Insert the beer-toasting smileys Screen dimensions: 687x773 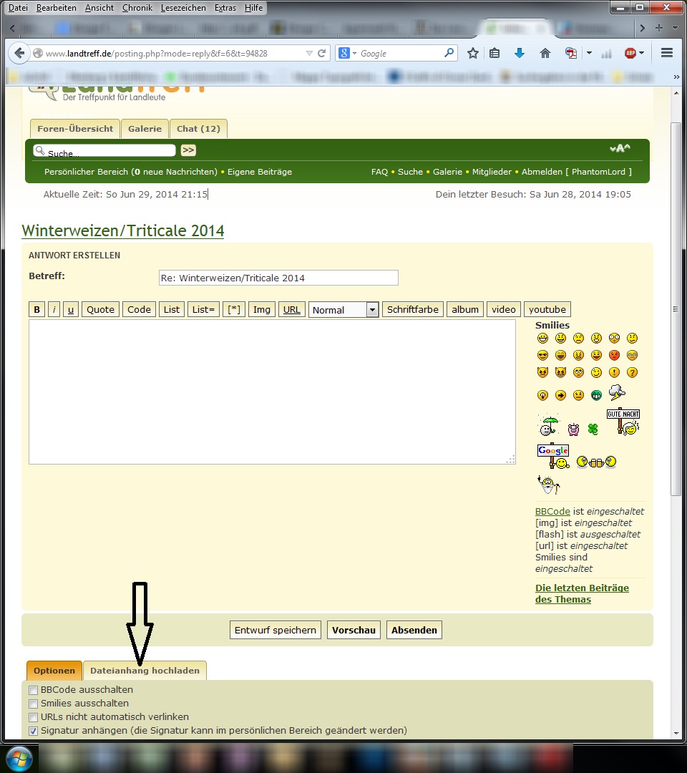[596, 462]
